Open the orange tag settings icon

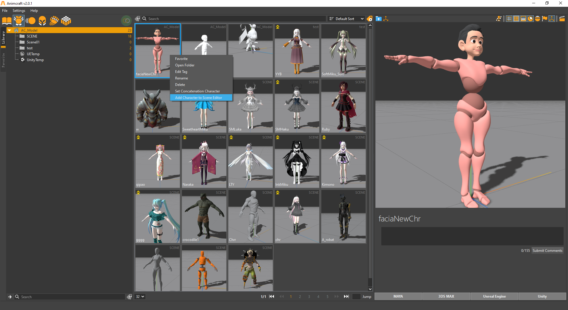pos(369,19)
